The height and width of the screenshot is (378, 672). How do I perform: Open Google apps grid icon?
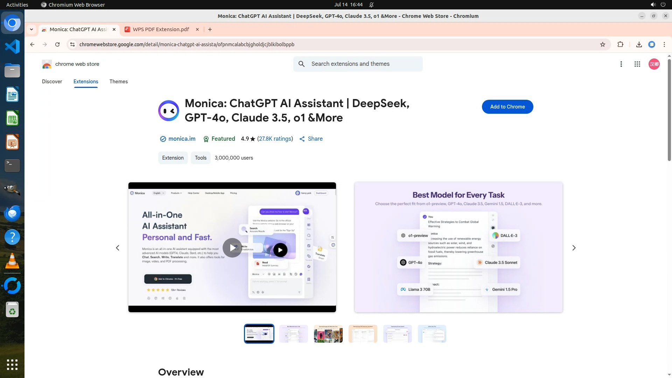tap(637, 64)
